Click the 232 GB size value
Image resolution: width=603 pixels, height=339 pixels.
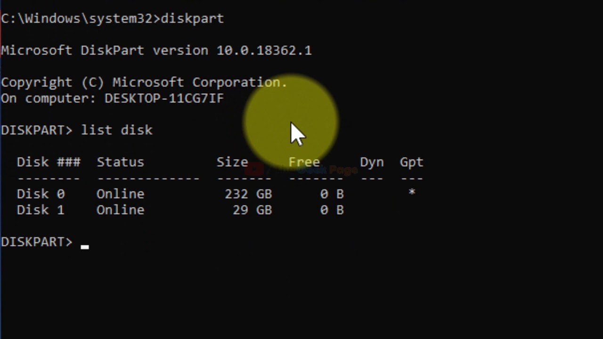[248, 194]
